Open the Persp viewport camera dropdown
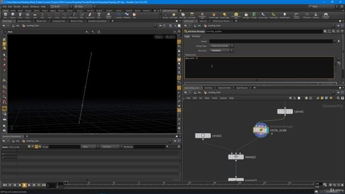 click(158, 37)
